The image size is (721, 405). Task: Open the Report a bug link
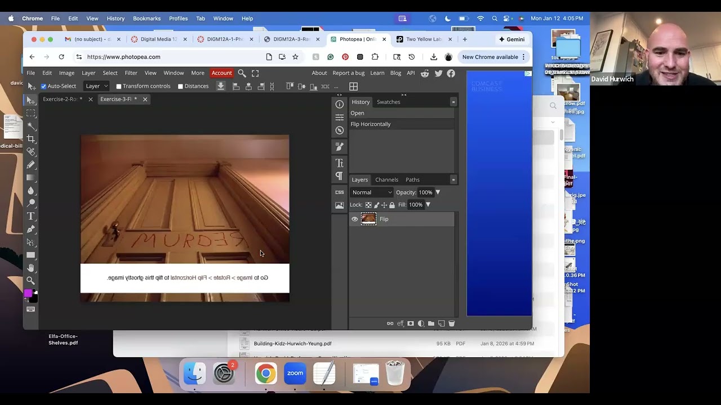click(x=348, y=73)
